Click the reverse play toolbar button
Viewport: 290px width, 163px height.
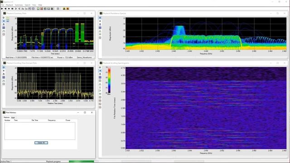point(5,9)
